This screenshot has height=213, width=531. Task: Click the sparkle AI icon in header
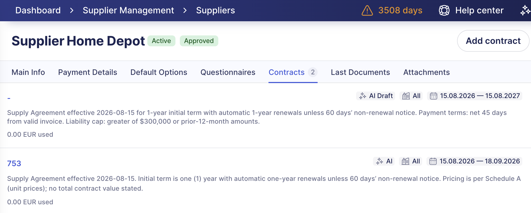coord(525,11)
